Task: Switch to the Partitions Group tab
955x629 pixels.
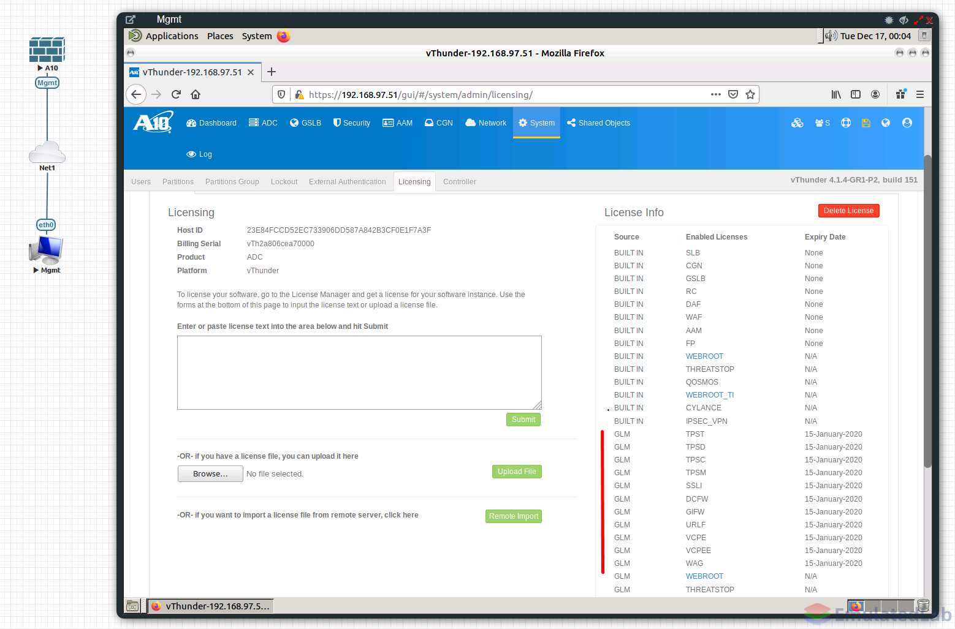Action: pyautogui.click(x=232, y=182)
